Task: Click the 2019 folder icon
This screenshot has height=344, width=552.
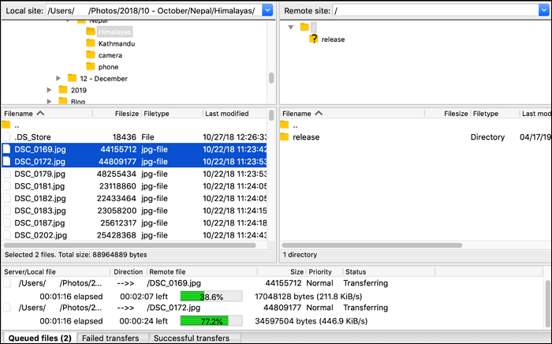Action: 63,89
